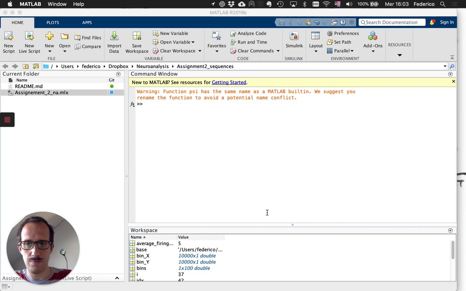Expand the Add-Ons dropdown
This screenshot has width=466, height=291.
pyautogui.click(x=373, y=51)
